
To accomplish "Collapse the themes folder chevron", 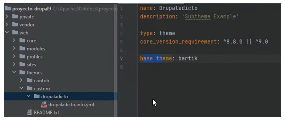I will coord(14,72).
